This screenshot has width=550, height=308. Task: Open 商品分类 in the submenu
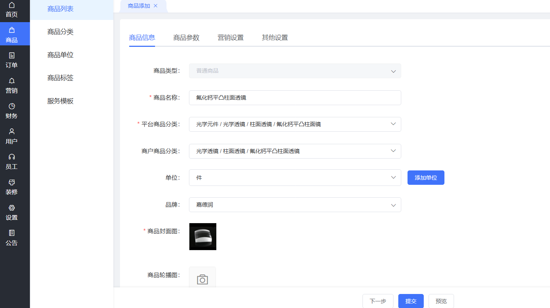61,32
